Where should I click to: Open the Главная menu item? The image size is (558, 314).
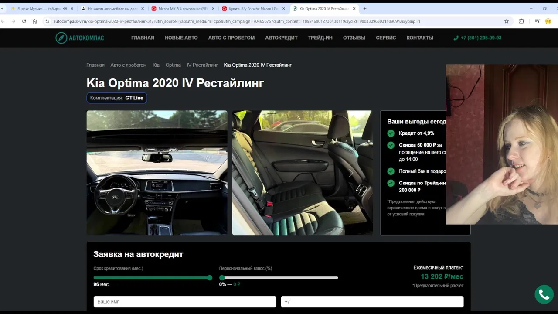[x=143, y=38]
